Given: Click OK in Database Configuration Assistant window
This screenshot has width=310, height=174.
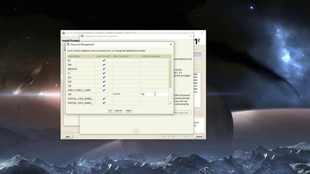Looking at the screenshot, I should (137, 131).
